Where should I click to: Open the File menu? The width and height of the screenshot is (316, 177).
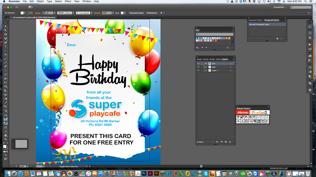(x=25, y=1)
